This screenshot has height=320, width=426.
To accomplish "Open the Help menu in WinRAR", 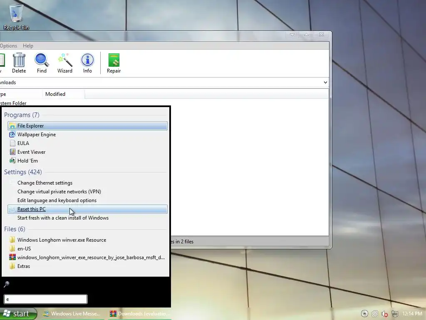I will pos(28,46).
